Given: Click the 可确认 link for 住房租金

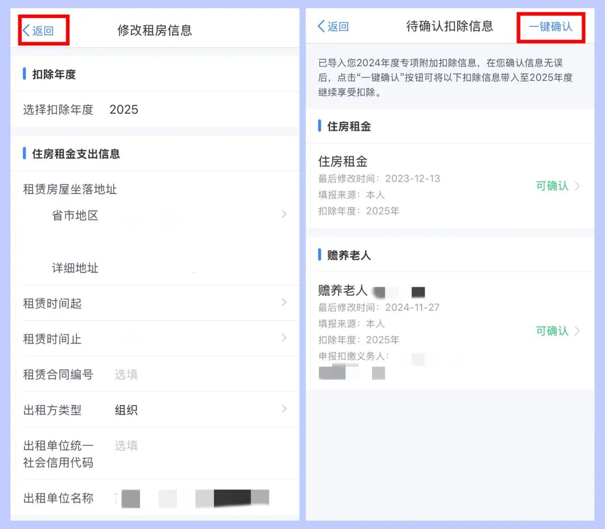Looking at the screenshot, I should pos(553,186).
